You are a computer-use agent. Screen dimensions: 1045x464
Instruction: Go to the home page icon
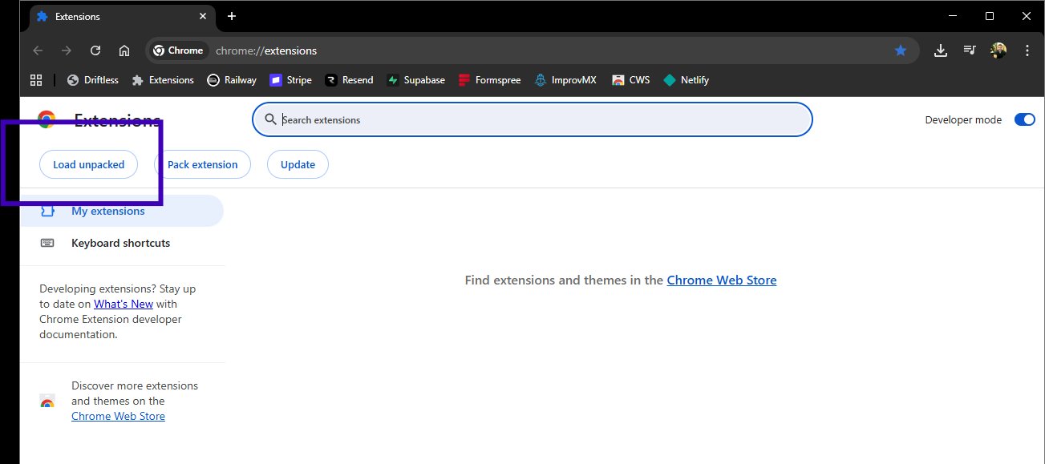124,50
